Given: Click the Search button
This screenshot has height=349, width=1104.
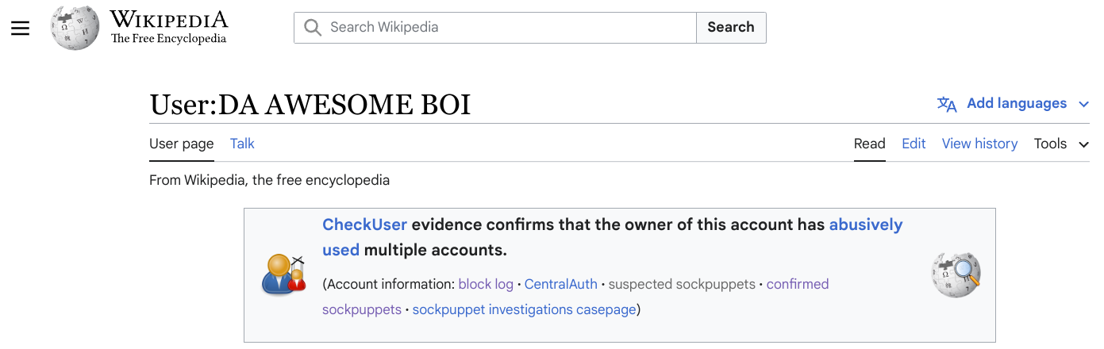Looking at the screenshot, I should [731, 27].
